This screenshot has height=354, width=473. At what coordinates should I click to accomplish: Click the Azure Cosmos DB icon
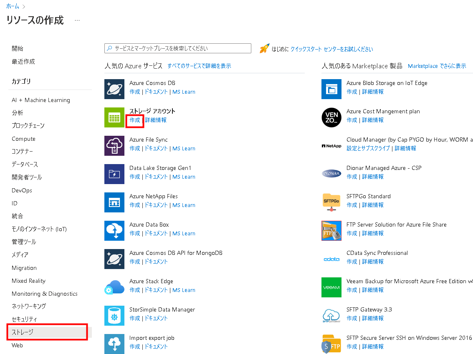coord(114,89)
